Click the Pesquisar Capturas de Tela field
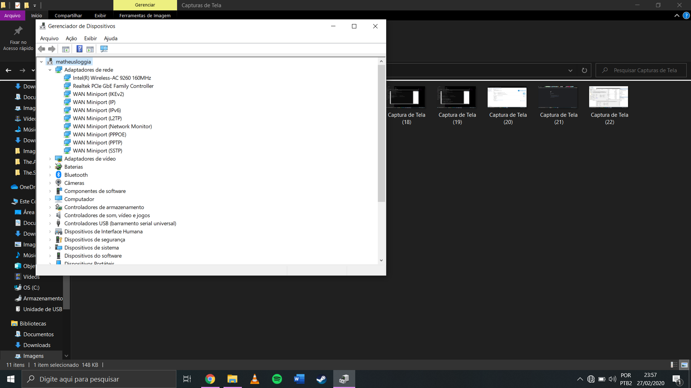The width and height of the screenshot is (691, 388). point(645,70)
